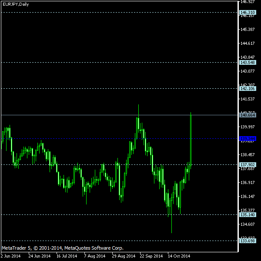Click the 7 Aug 2014 date label

coord(95,256)
